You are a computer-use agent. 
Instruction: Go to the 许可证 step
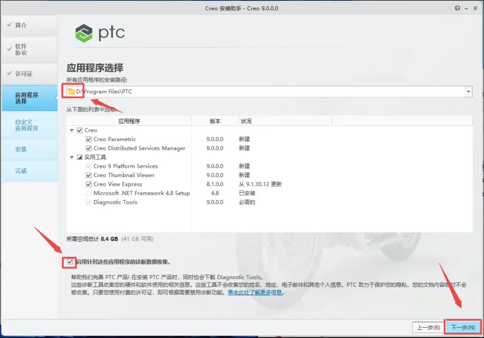[x=29, y=74]
